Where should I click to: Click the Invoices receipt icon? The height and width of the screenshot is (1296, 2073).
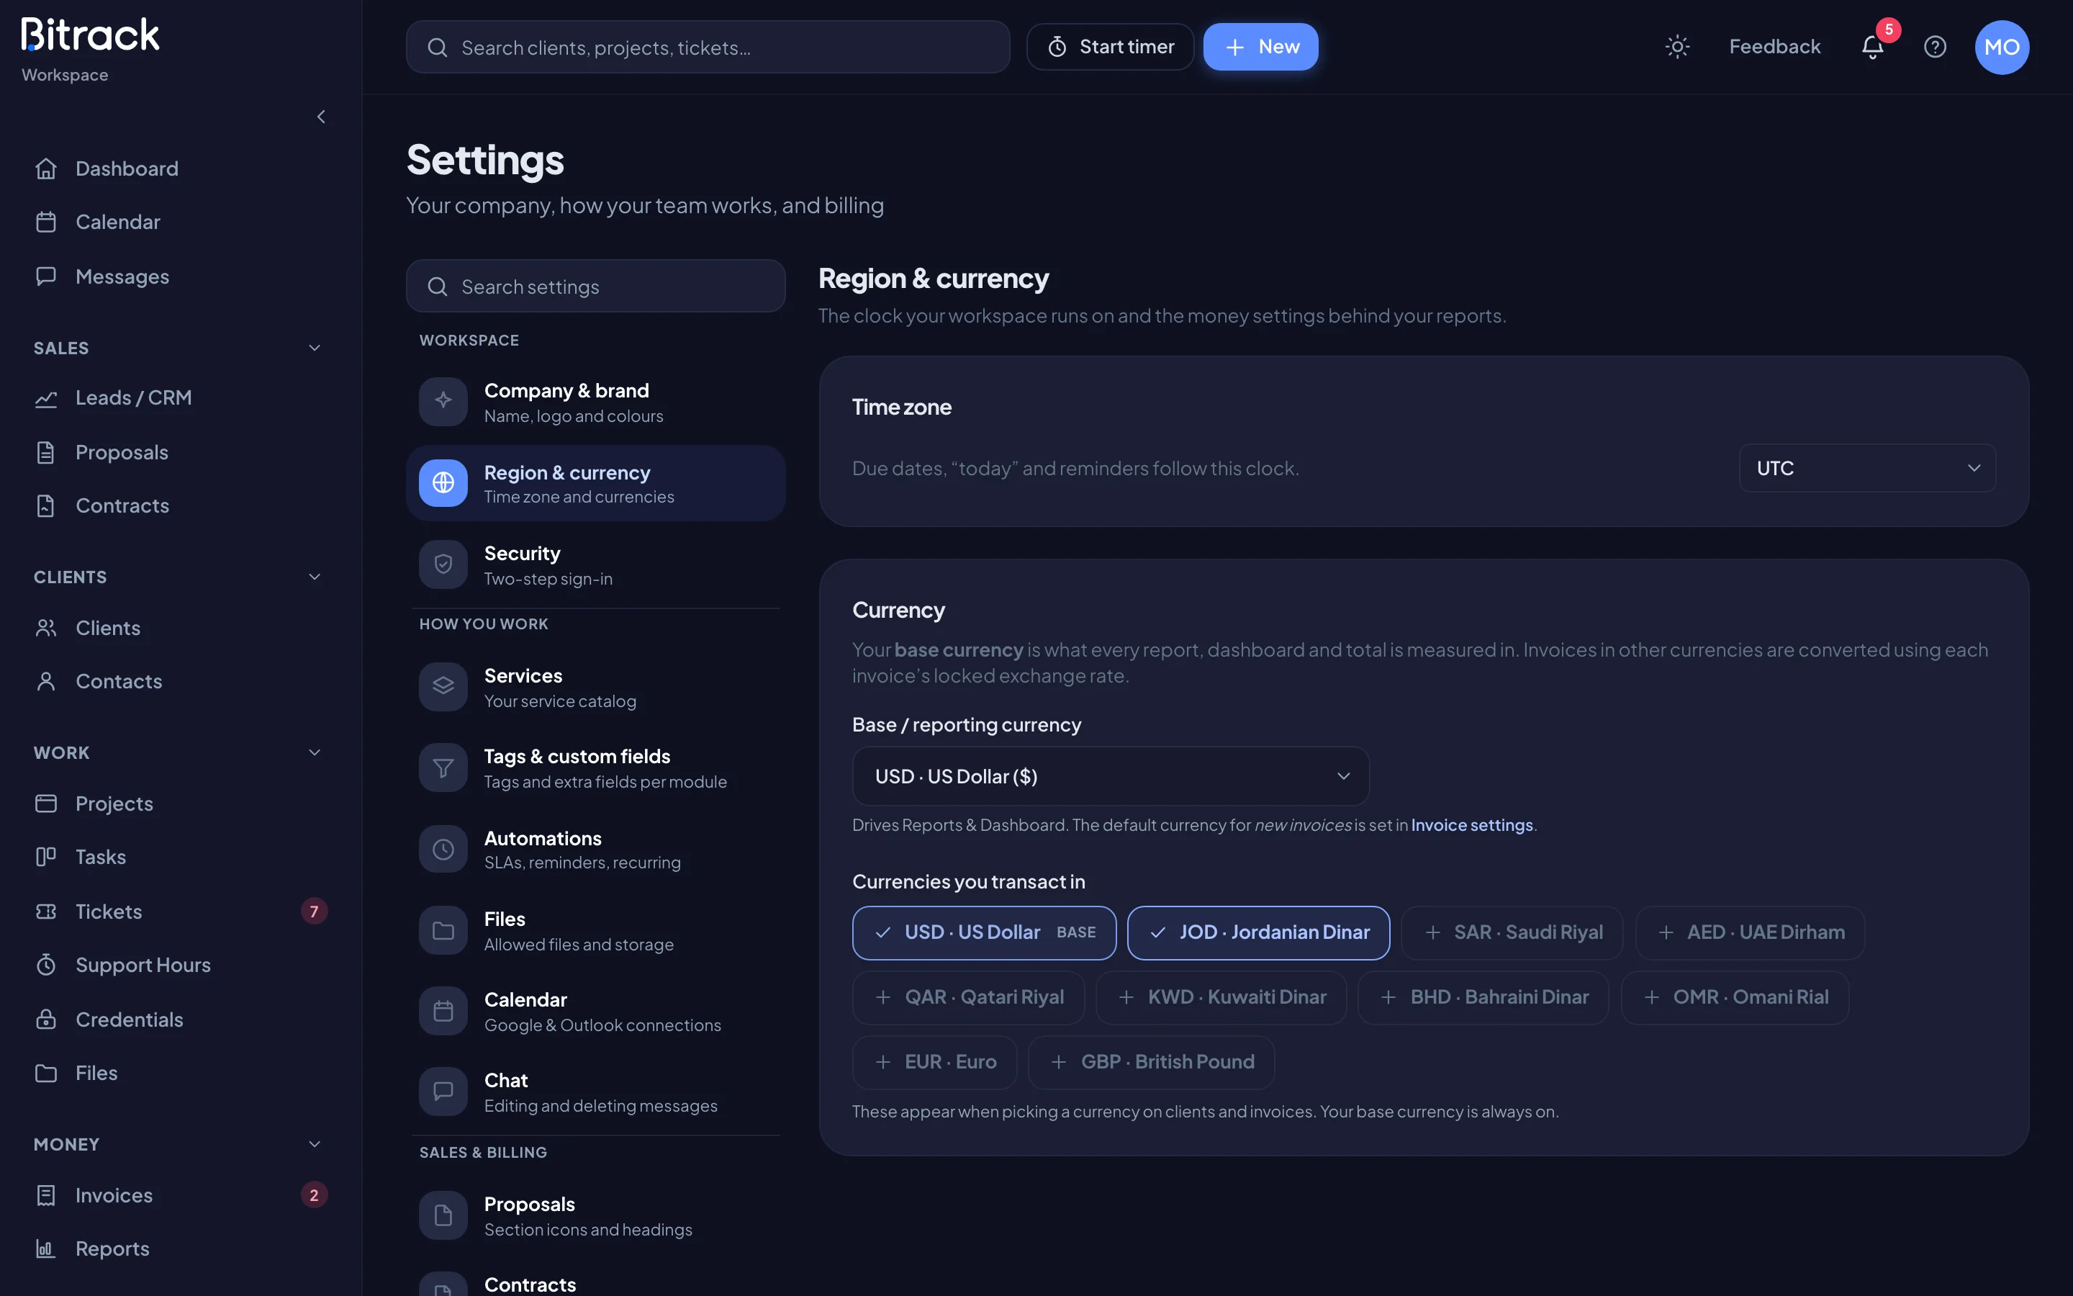click(46, 1195)
